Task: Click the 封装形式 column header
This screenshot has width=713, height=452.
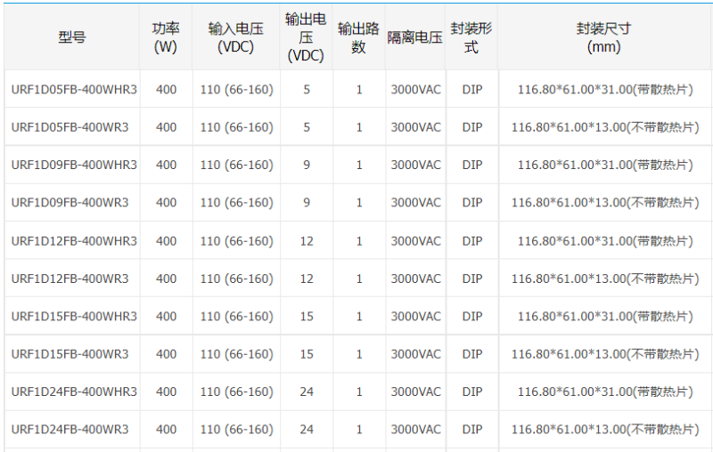Action: tap(471, 37)
